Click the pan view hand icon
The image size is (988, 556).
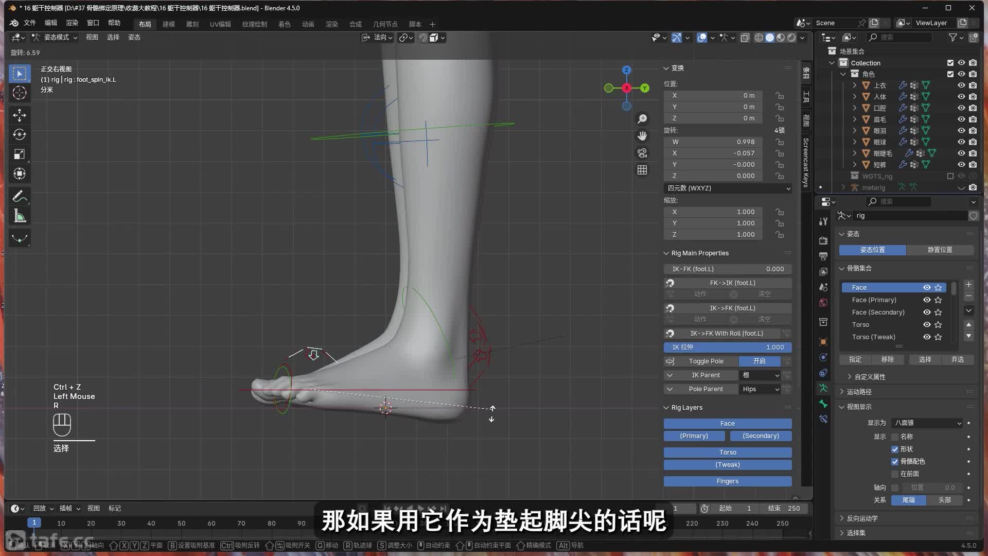click(642, 136)
